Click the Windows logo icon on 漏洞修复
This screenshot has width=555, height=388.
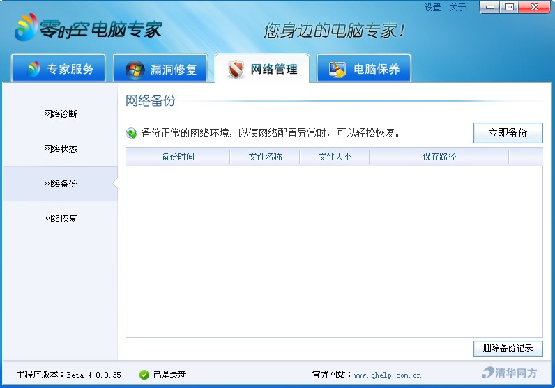click(x=135, y=70)
